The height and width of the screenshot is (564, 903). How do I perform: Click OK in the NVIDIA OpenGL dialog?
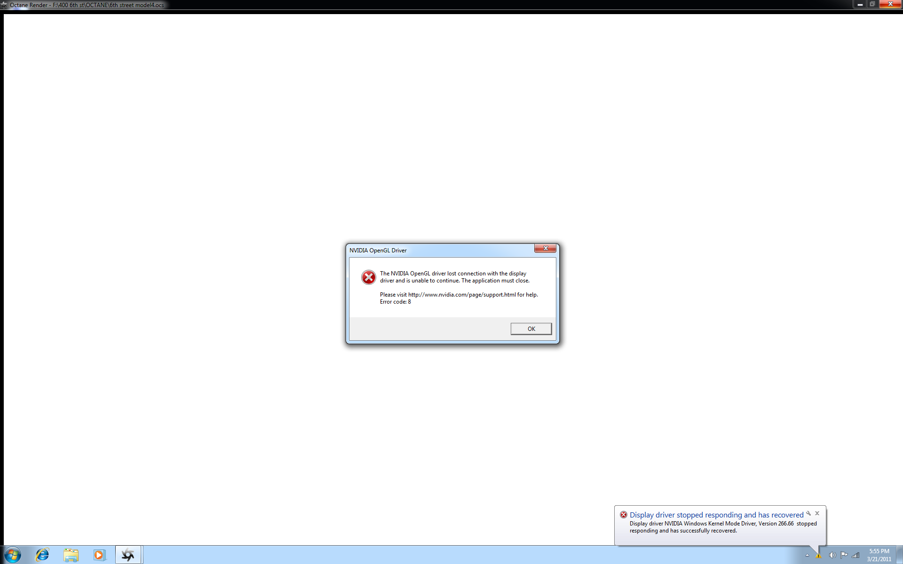click(x=531, y=329)
